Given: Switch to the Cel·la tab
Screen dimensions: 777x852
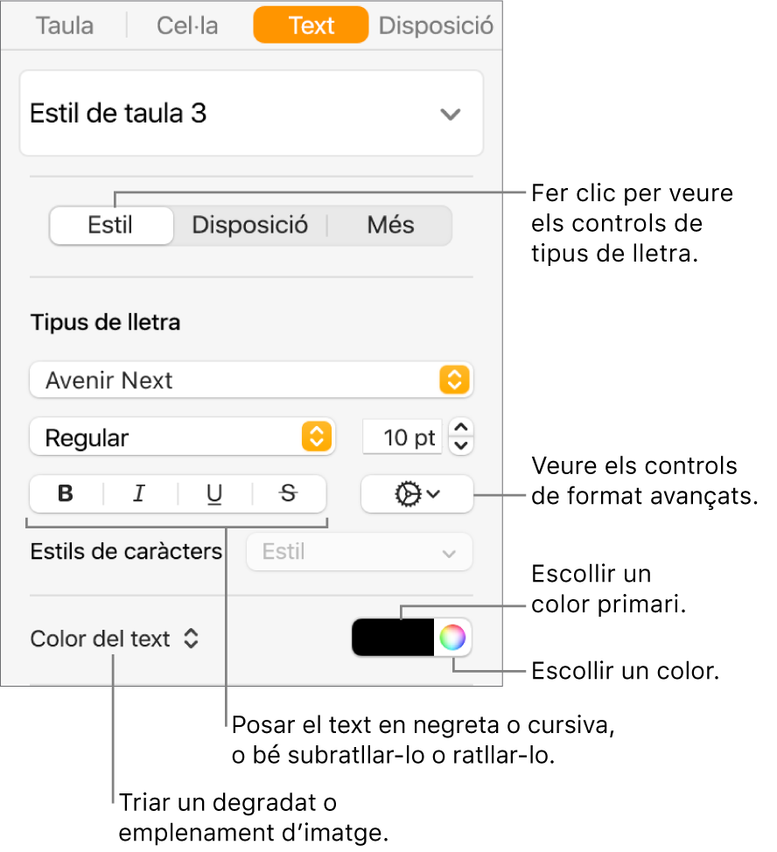Looking at the screenshot, I should point(187,25).
